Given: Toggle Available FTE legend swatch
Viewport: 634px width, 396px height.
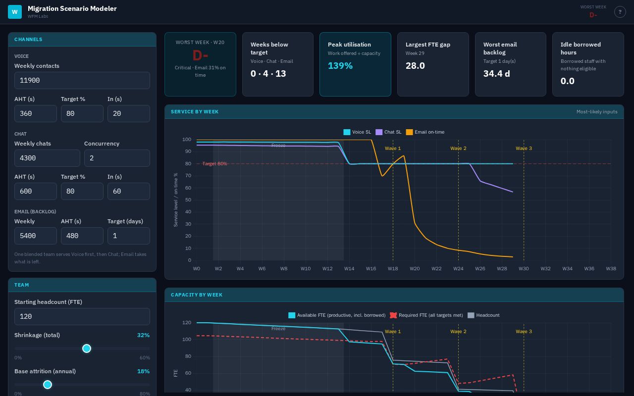Looking at the screenshot, I should [x=292, y=315].
